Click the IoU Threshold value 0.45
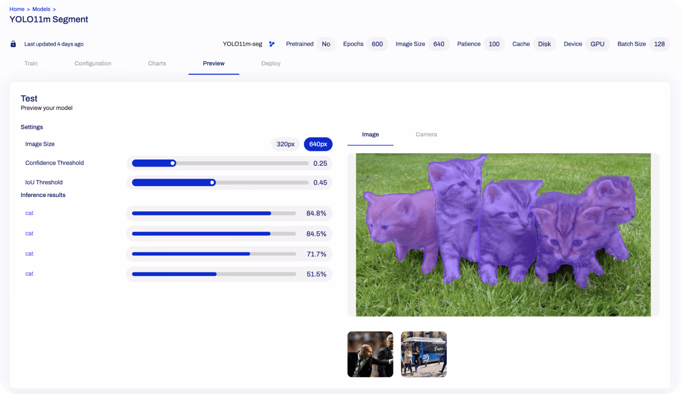The width and height of the screenshot is (681, 394). 320,183
